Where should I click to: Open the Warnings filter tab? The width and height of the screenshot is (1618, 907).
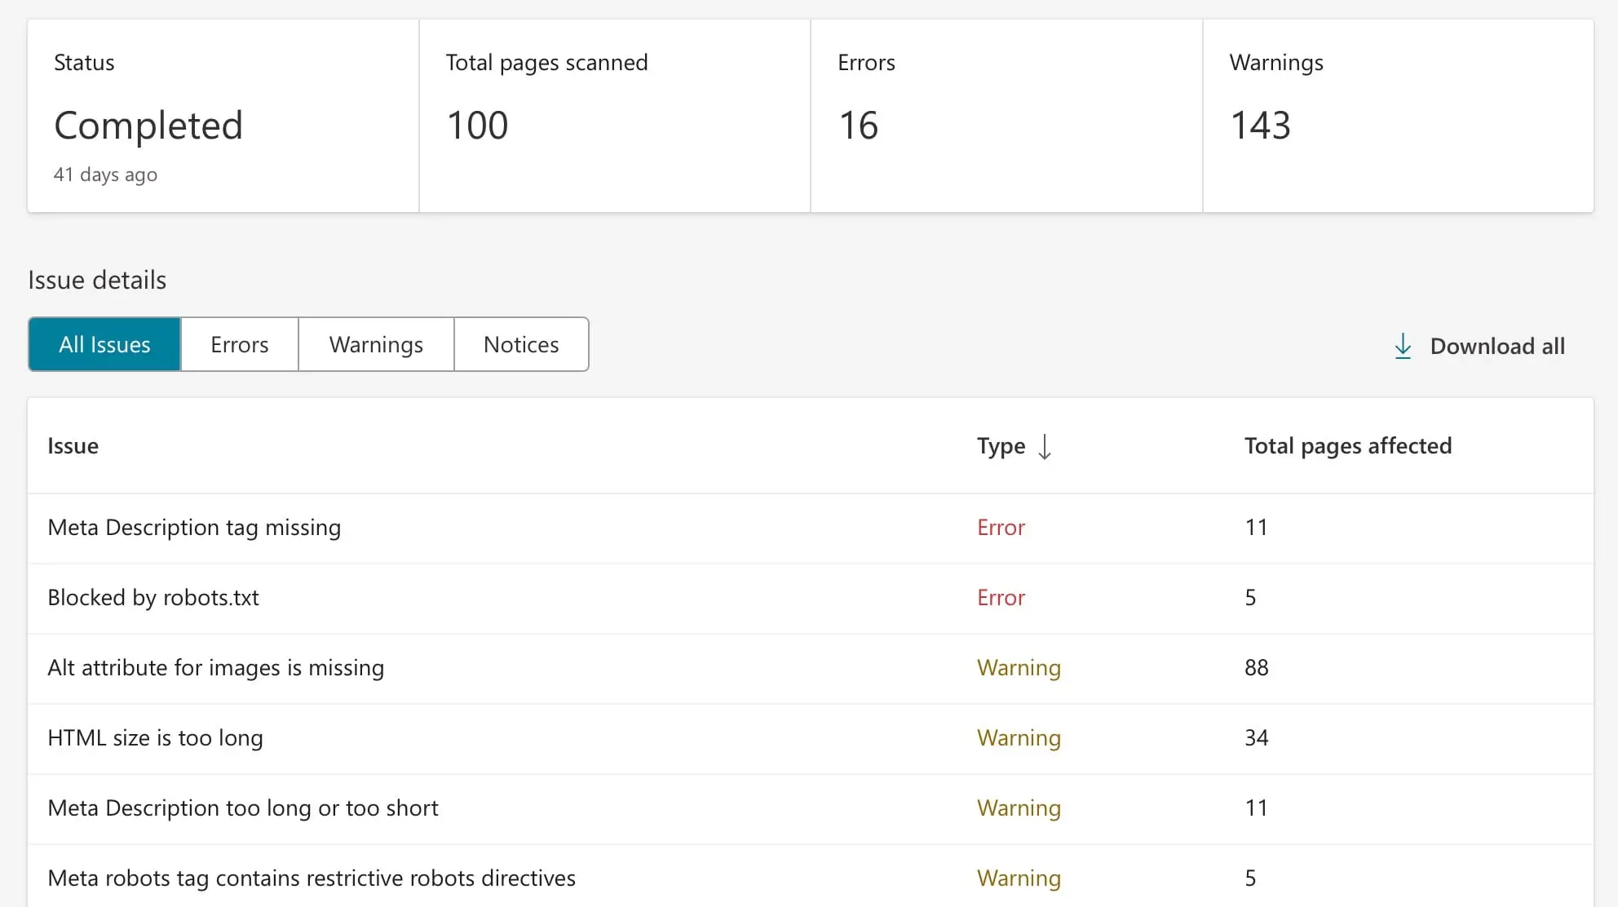point(376,344)
